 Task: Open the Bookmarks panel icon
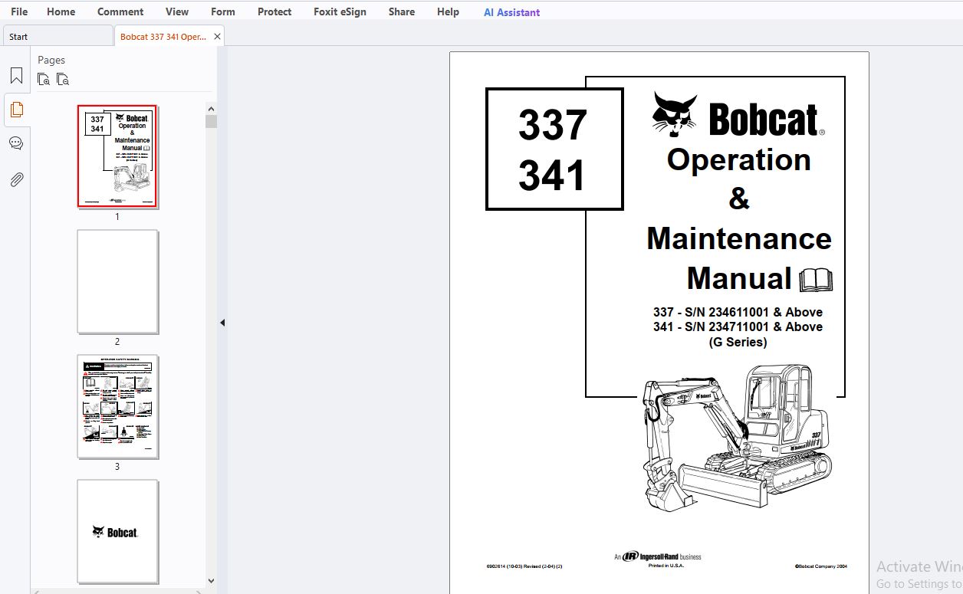click(x=16, y=76)
